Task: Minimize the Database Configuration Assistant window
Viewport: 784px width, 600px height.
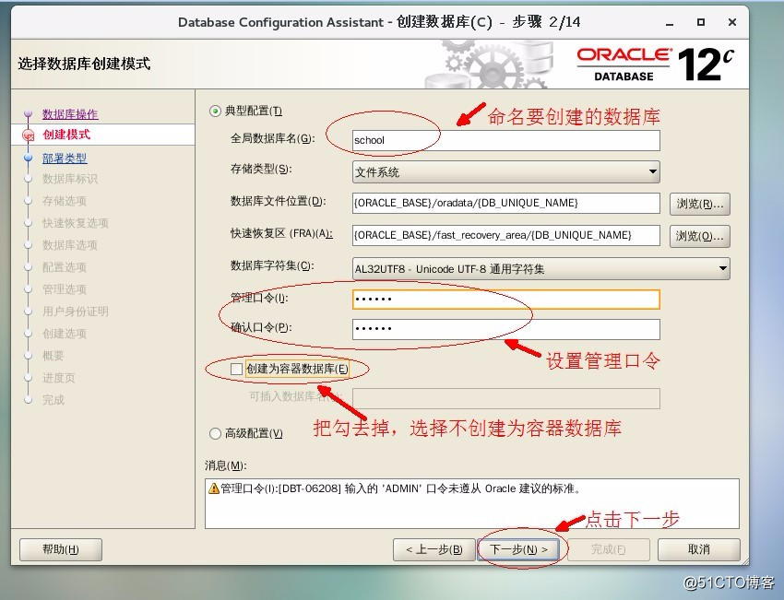Action: pos(670,22)
